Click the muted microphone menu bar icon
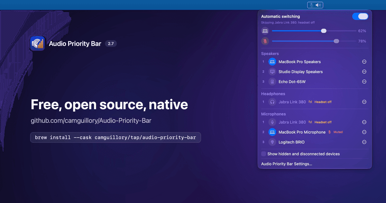Screen dimensions: 386x203 [x=311, y=5]
